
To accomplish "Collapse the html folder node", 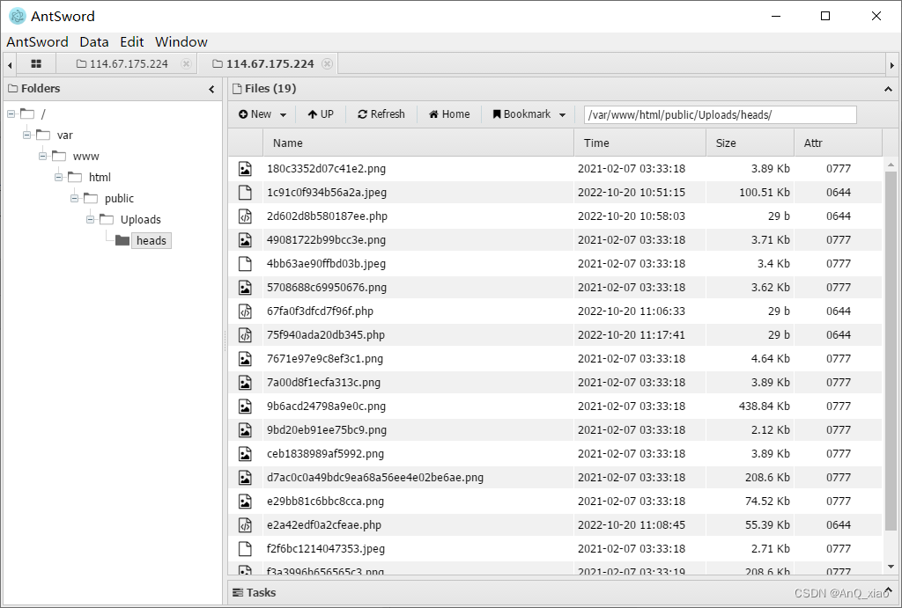I will click(59, 177).
